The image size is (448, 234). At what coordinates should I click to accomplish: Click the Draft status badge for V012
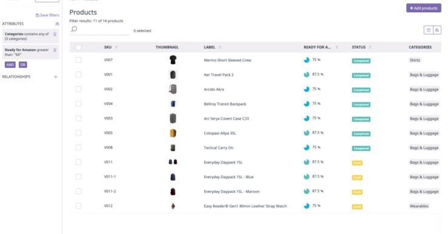coord(357,207)
